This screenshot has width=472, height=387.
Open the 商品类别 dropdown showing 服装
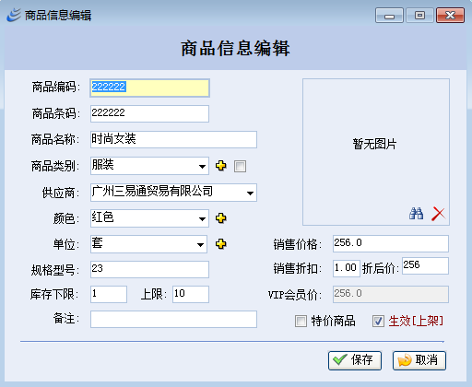point(149,166)
